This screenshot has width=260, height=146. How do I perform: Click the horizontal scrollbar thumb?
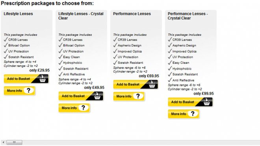click(x=14, y=142)
